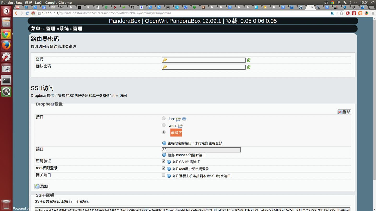Click the 接口 row label

(x=40, y=117)
